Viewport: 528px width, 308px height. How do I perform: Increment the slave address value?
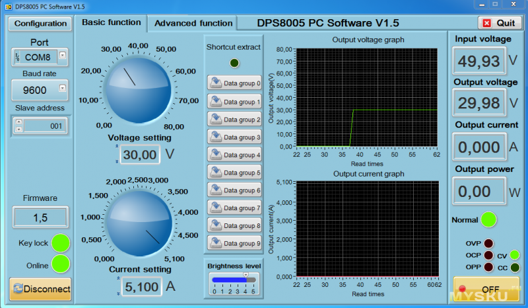tap(19, 122)
